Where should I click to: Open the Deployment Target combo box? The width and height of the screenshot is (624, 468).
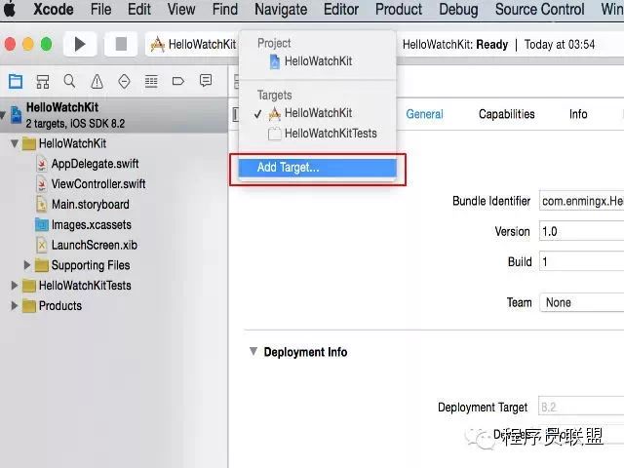pos(581,407)
